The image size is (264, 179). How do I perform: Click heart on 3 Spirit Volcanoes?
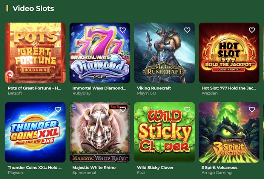[x=252, y=109]
